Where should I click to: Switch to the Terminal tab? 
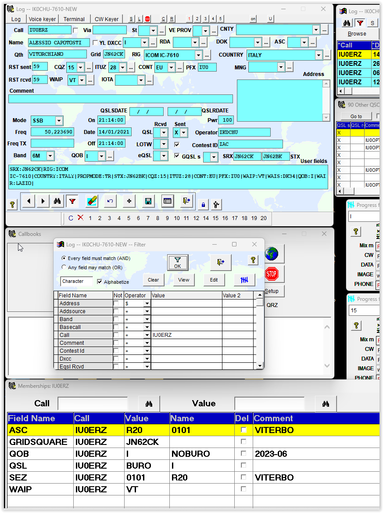click(74, 19)
